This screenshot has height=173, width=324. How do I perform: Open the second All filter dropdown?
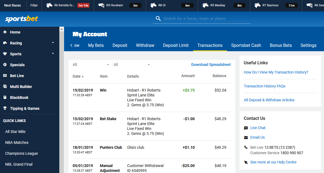pos(132,65)
